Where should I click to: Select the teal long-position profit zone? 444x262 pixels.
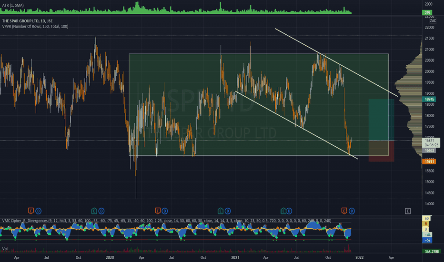click(381, 120)
